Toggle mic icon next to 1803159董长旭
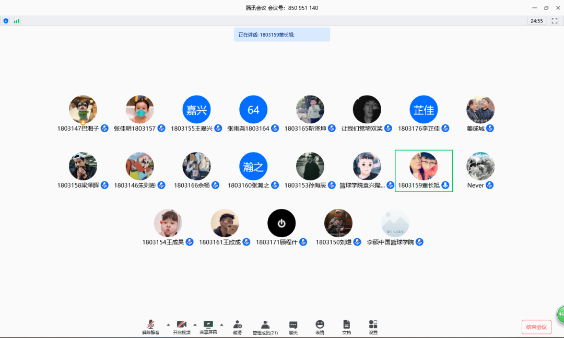 [445, 185]
